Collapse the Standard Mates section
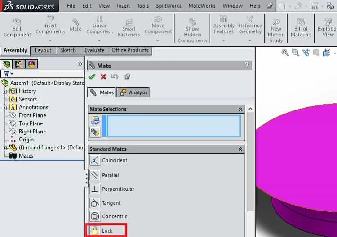 (240, 149)
